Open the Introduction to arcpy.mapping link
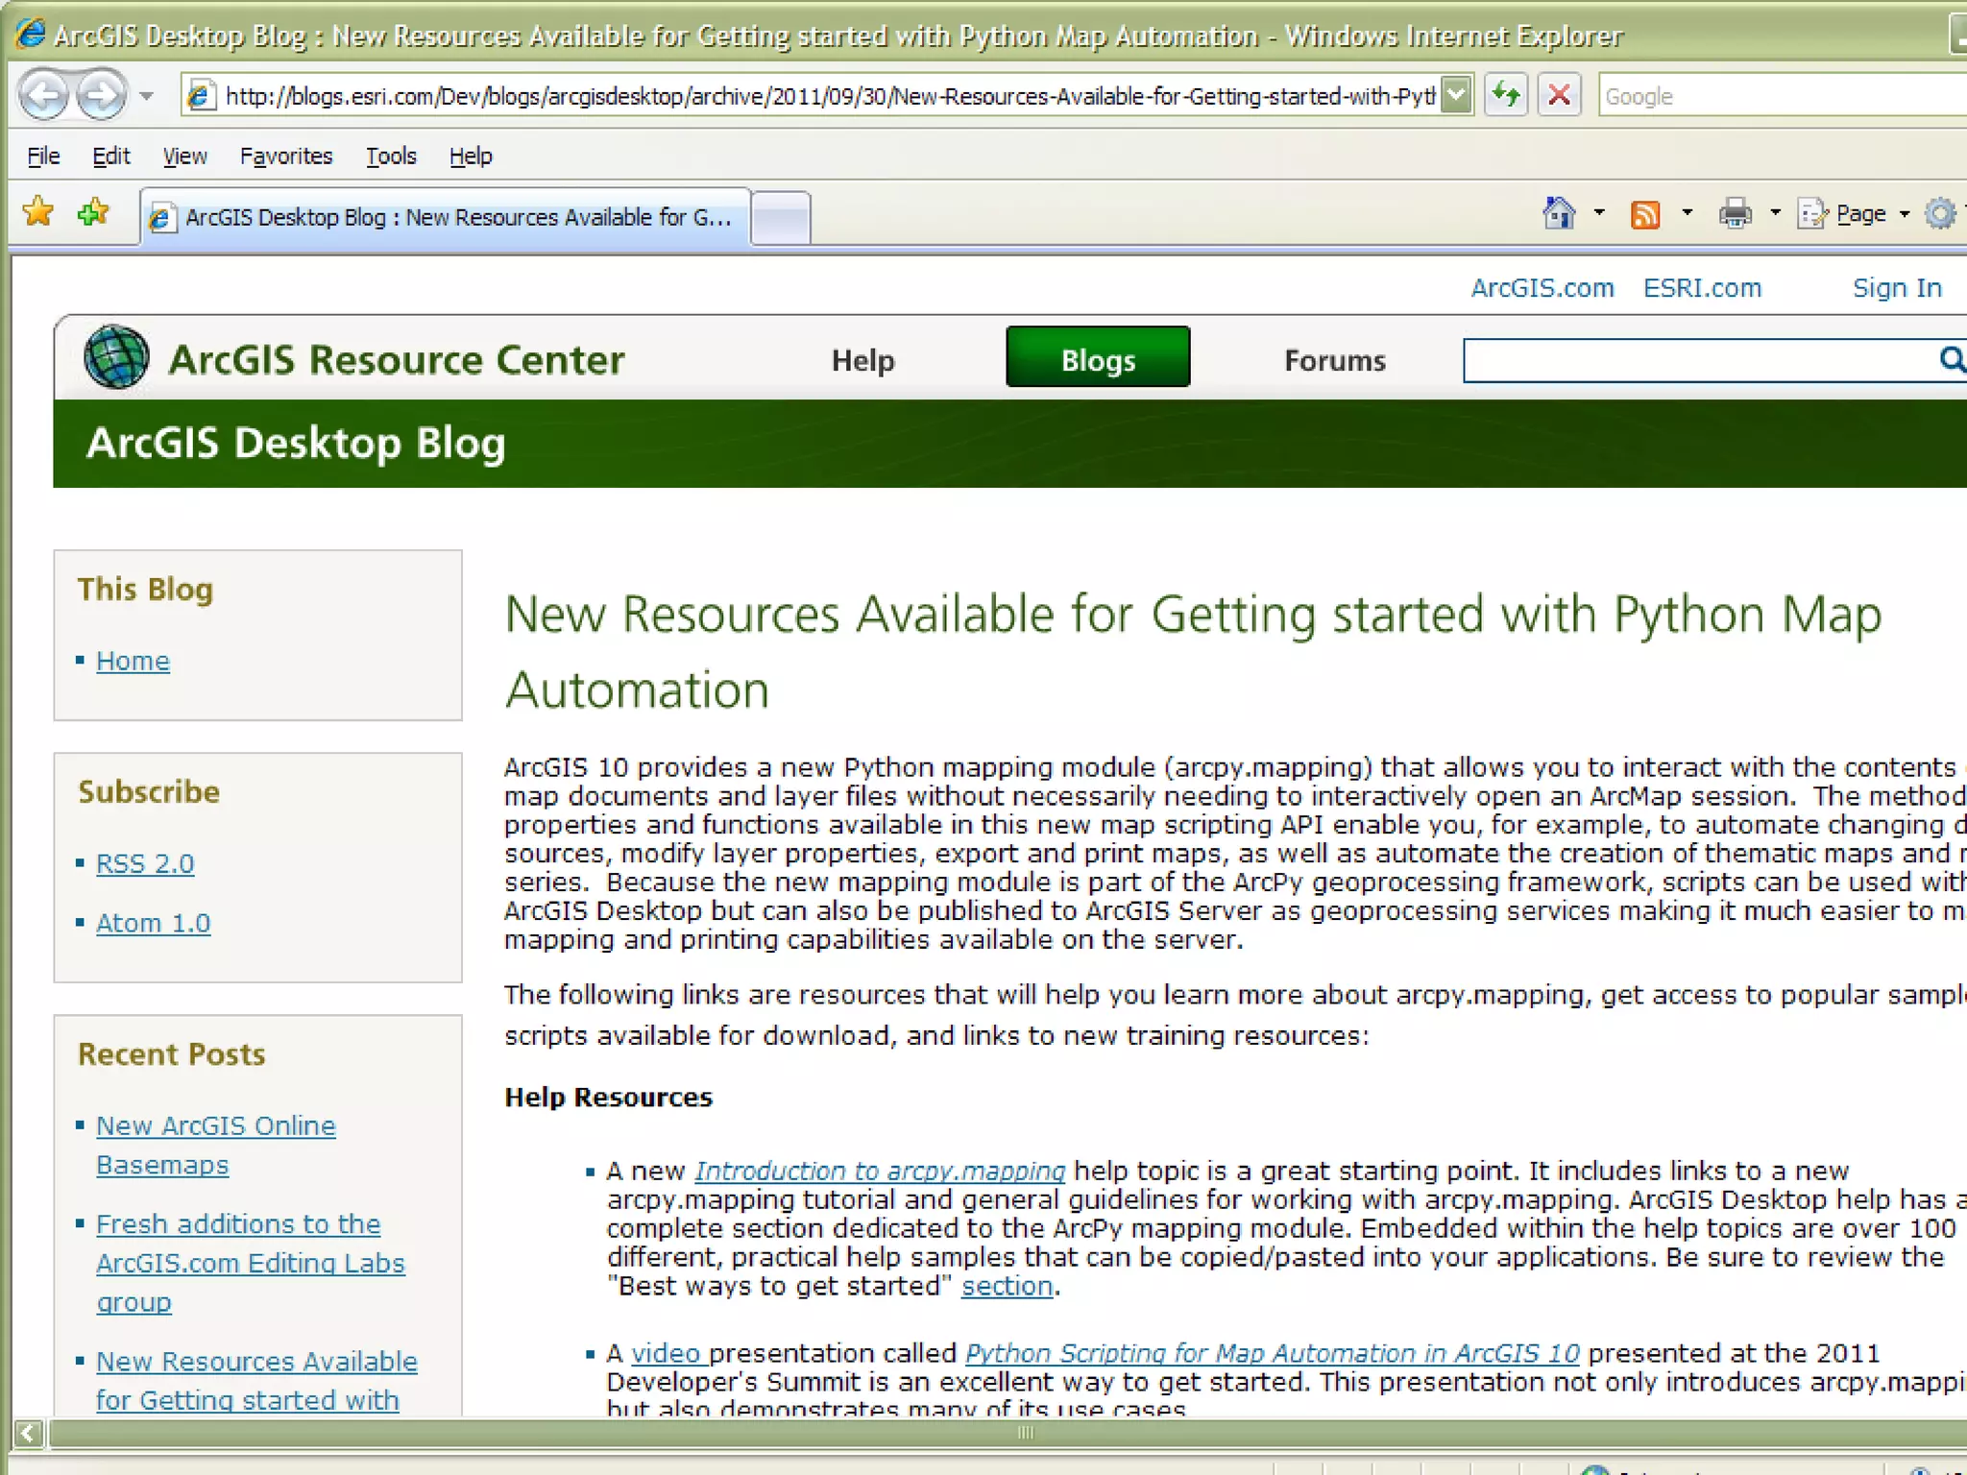 (x=880, y=1171)
